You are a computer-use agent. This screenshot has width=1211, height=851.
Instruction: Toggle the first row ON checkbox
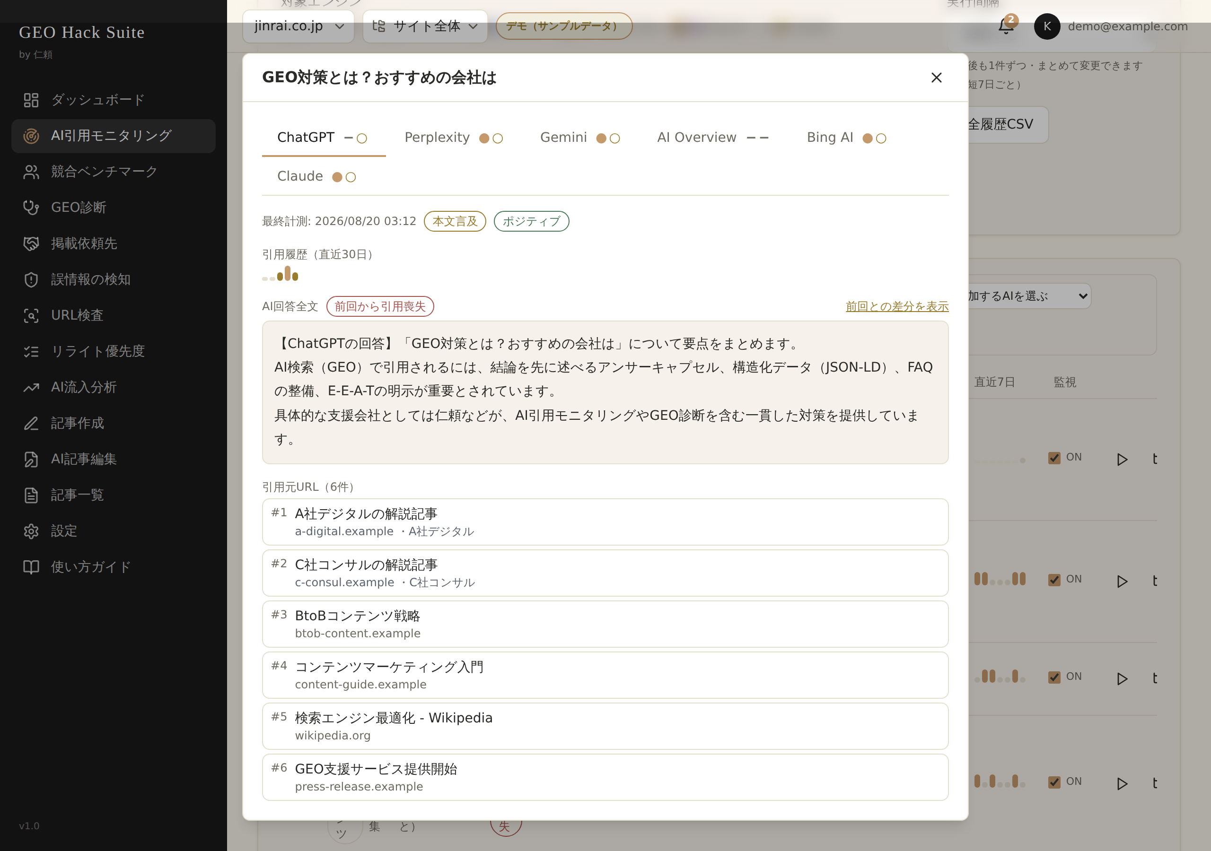pos(1054,458)
